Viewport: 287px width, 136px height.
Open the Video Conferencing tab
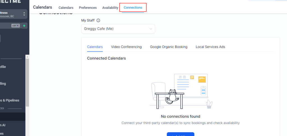click(x=126, y=47)
